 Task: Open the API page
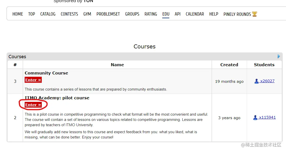178,14
